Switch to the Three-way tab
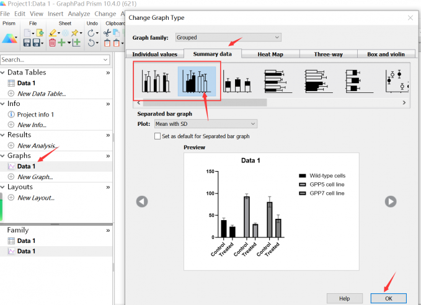 pyautogui.click(x=329, y=54)
